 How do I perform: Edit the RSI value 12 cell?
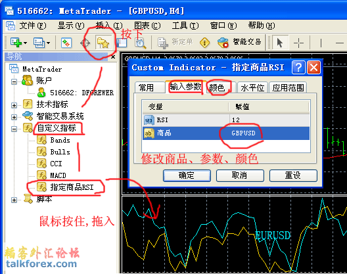[269, 120]
